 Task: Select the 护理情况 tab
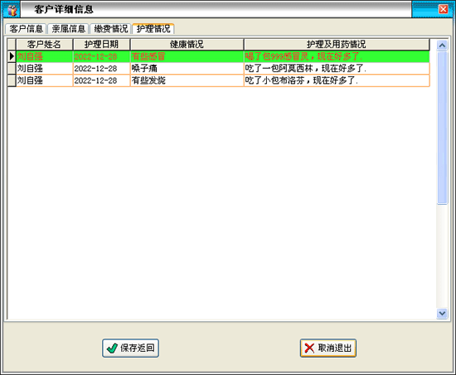[153, 28]
